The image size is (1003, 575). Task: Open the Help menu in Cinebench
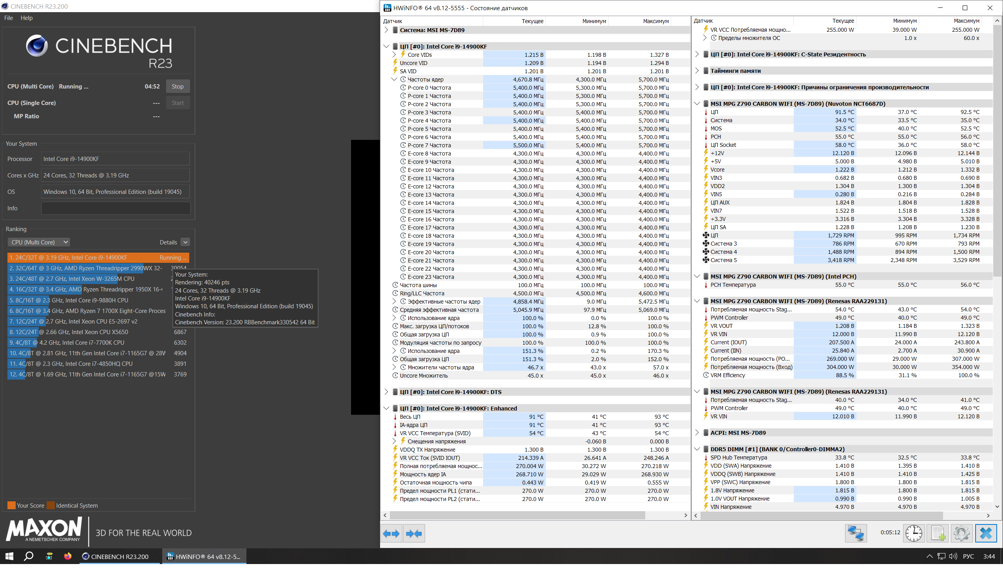[x=27, y=18]
